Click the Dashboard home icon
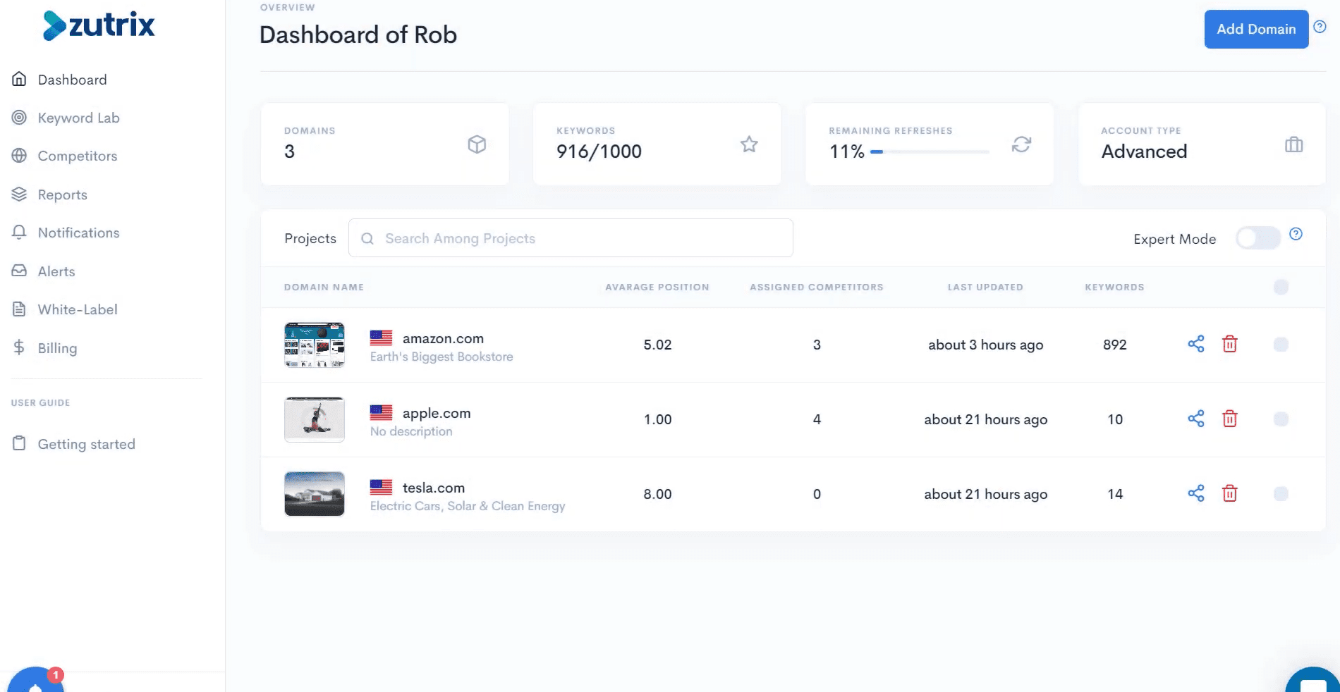The width and height of the screenshot is (1340, 692). tap(19, 79)
